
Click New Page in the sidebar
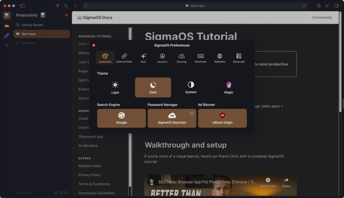click(42, 43)
